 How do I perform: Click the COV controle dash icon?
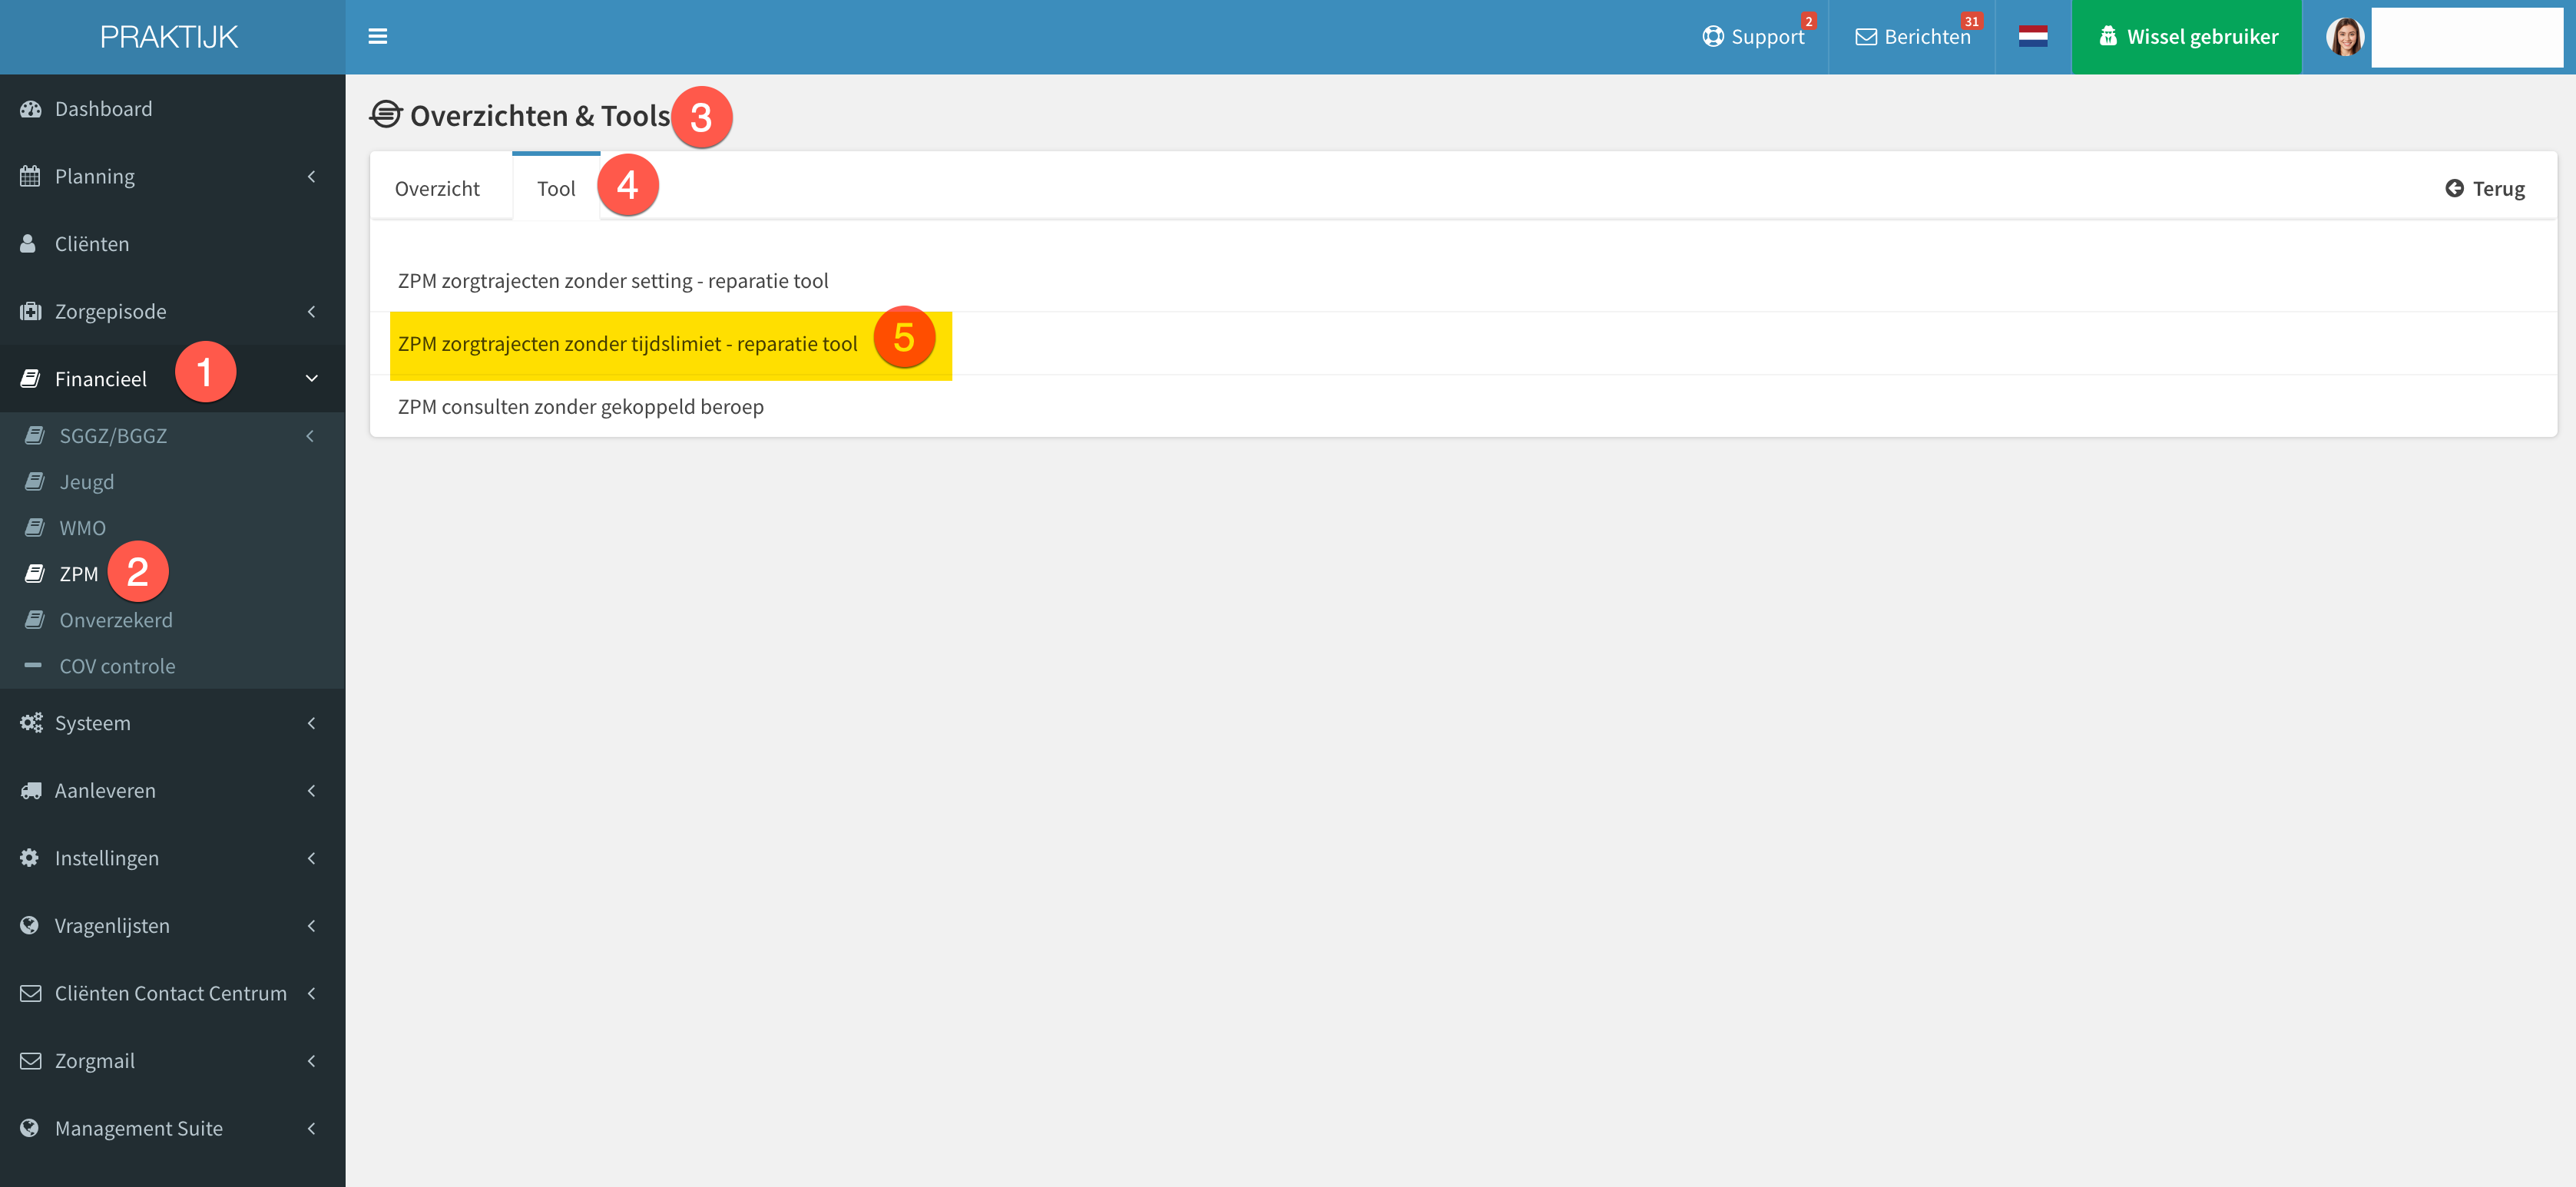click(x=33, y=665)
